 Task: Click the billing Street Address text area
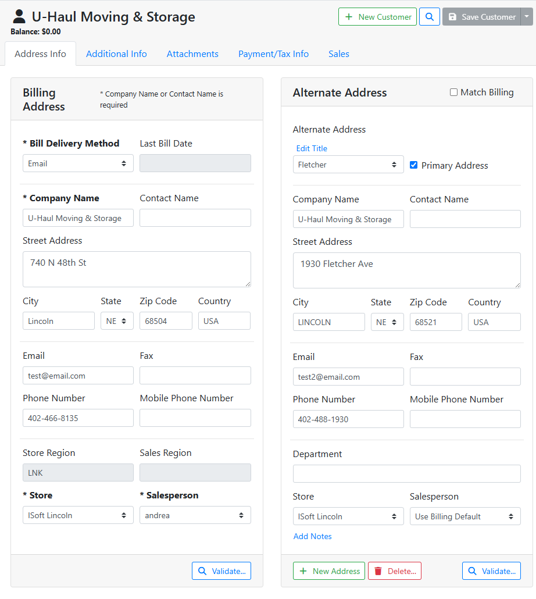(x=137, y=269)
